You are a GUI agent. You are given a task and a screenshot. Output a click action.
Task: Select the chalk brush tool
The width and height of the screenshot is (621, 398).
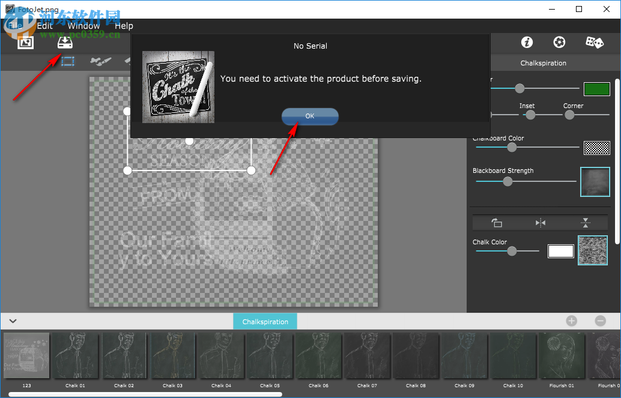click(100, 61)
